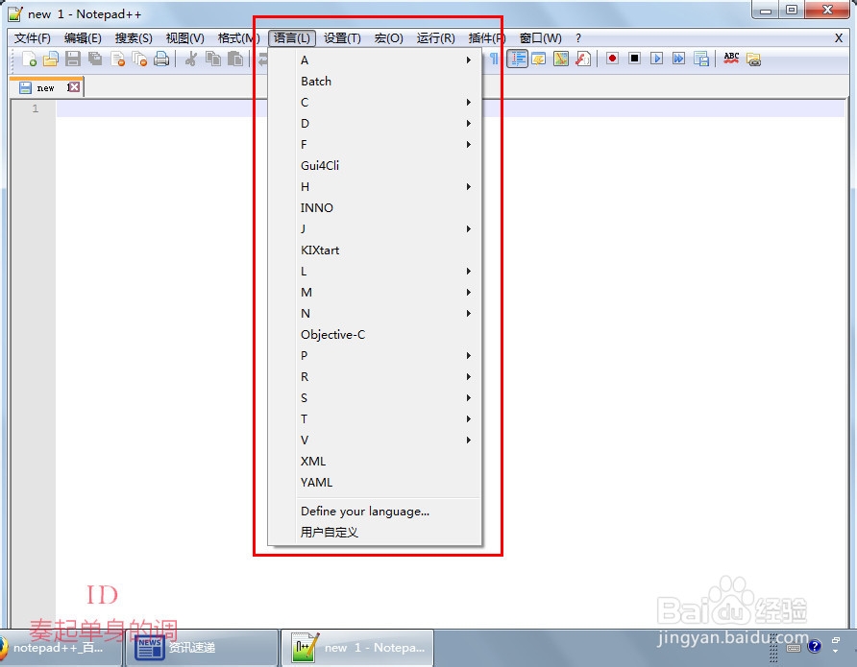Toggle the indent guide toolbar icon
Image resolution: width=857 pixels, height=667 pixels.
[517, 59]
